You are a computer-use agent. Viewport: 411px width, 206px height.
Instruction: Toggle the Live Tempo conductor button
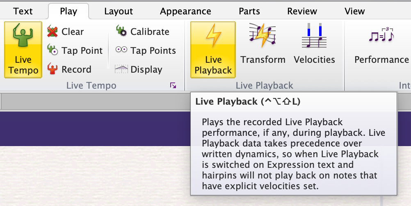[23, 50]
